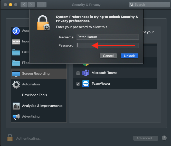Uncheck the TeamViewer checkbox
The width and height of the screenshot is (171, 146).
[x=78, y=84]
